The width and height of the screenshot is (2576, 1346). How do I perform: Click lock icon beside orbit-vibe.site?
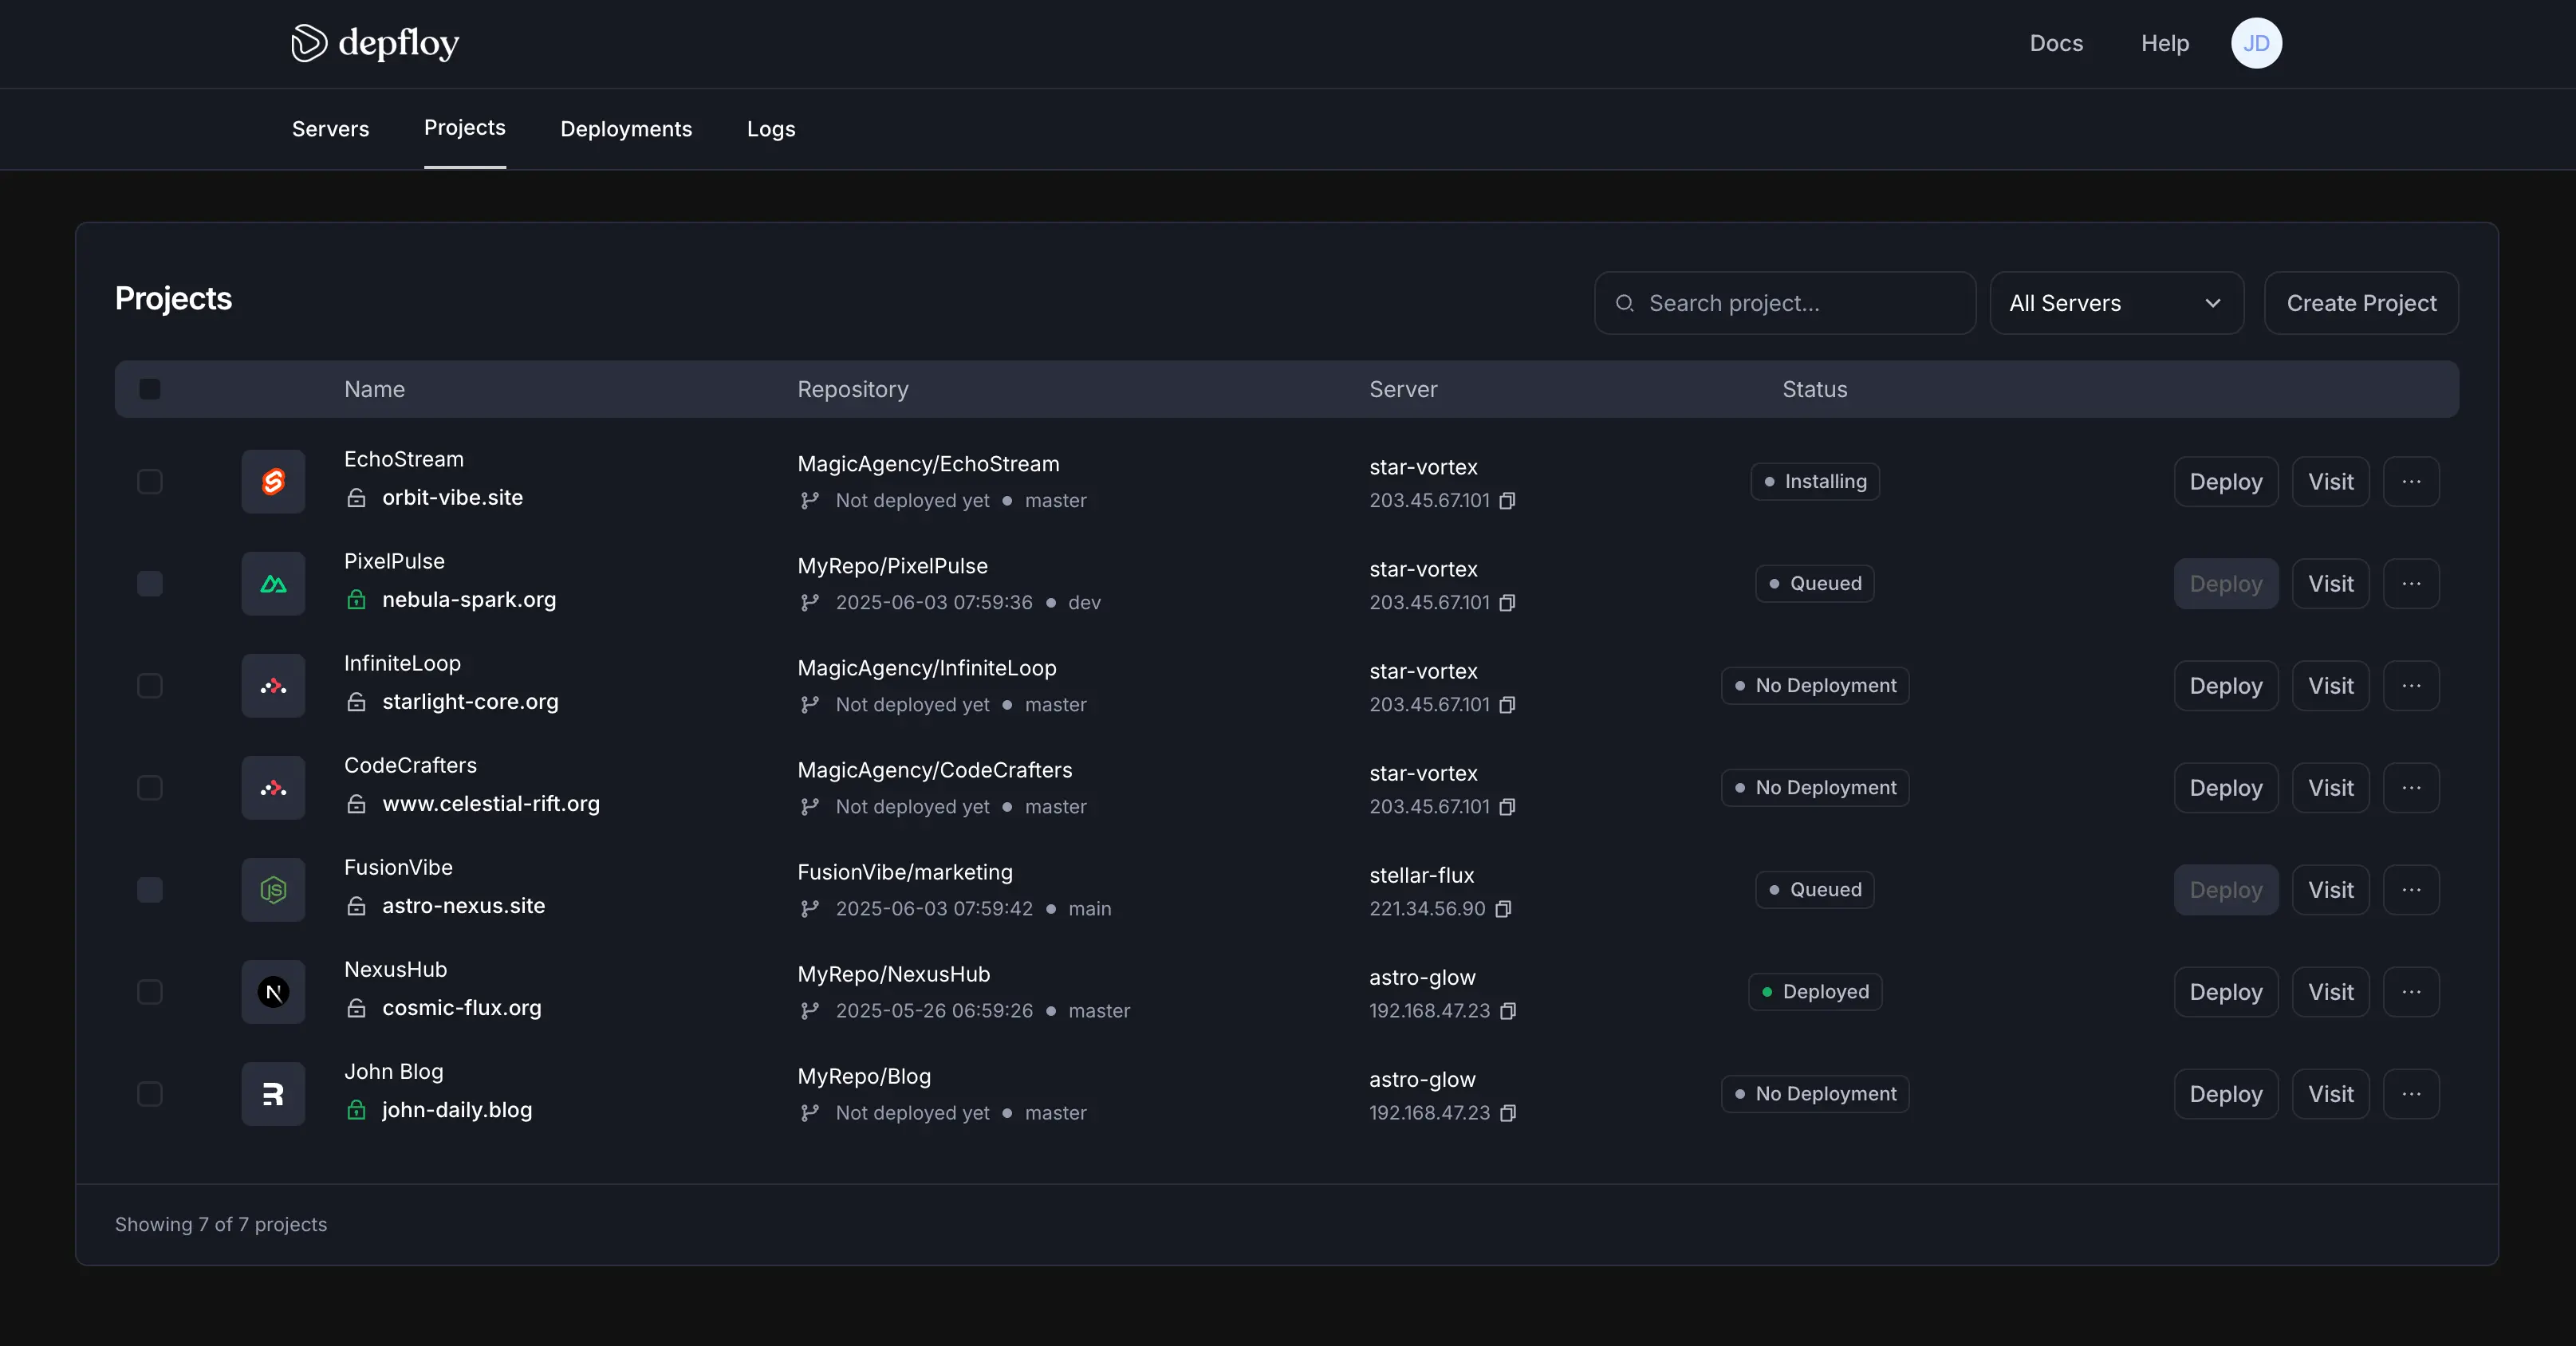coord(356,497)
